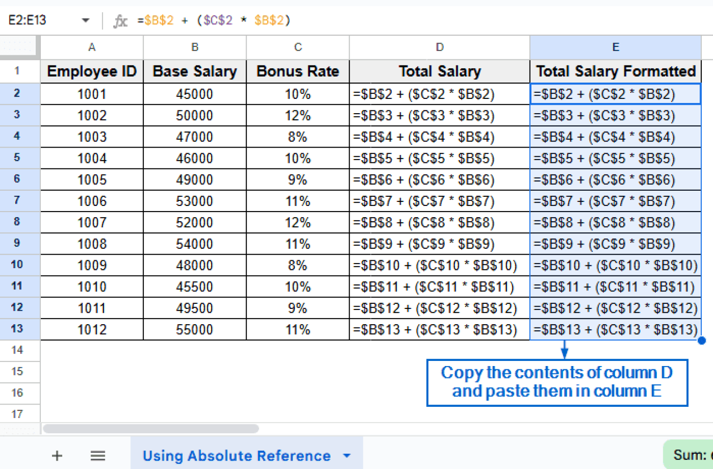Click the fx function icon

(120, 20)
